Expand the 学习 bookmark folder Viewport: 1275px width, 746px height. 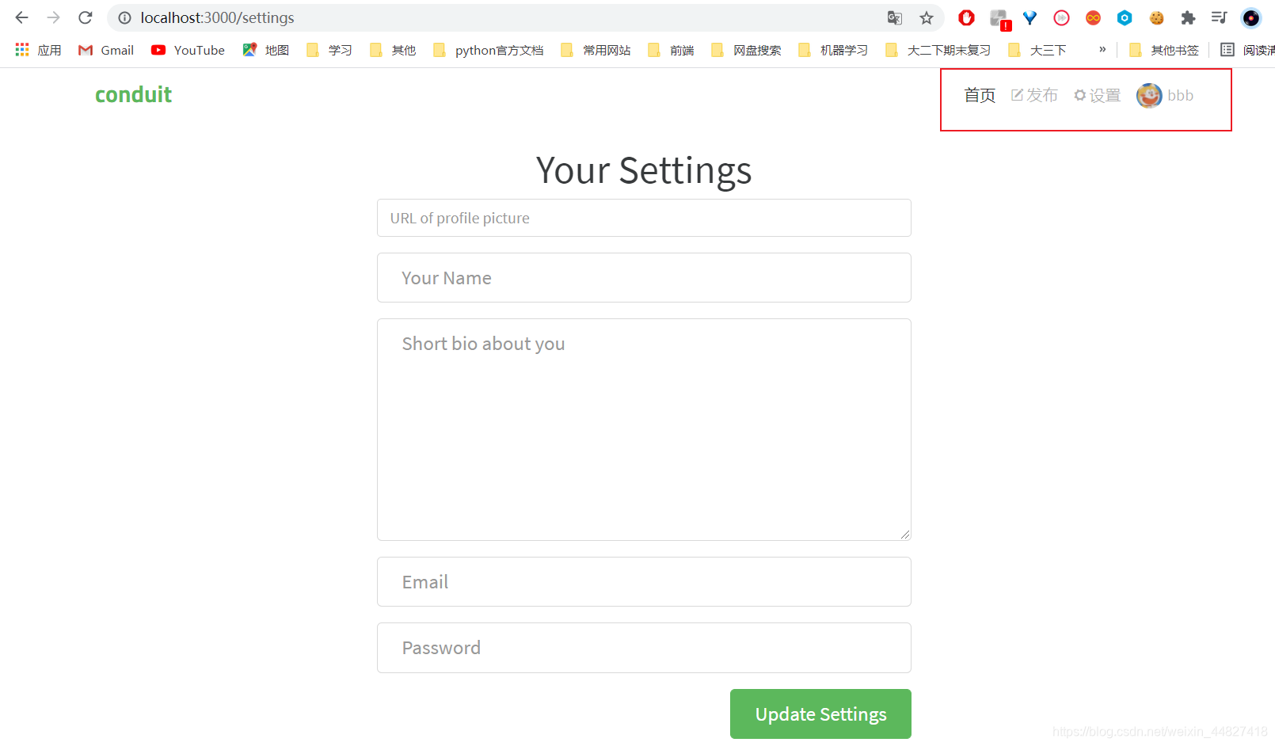point(329,50)
